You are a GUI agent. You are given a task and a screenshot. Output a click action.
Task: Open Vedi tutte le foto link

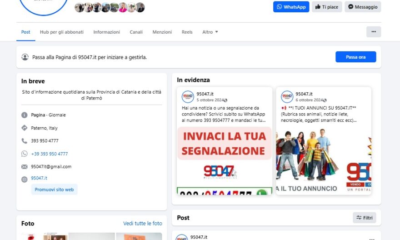point(143,224)
